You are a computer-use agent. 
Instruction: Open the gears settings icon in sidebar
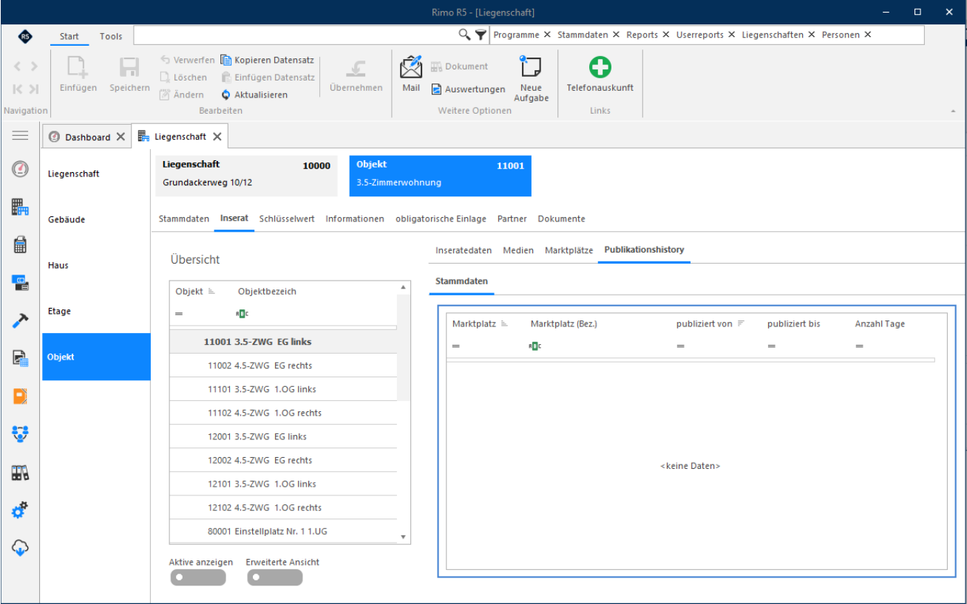[x=20, y=509]
